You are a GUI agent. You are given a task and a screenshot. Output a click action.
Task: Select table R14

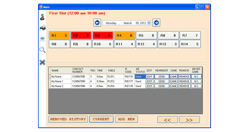point(190,44)
